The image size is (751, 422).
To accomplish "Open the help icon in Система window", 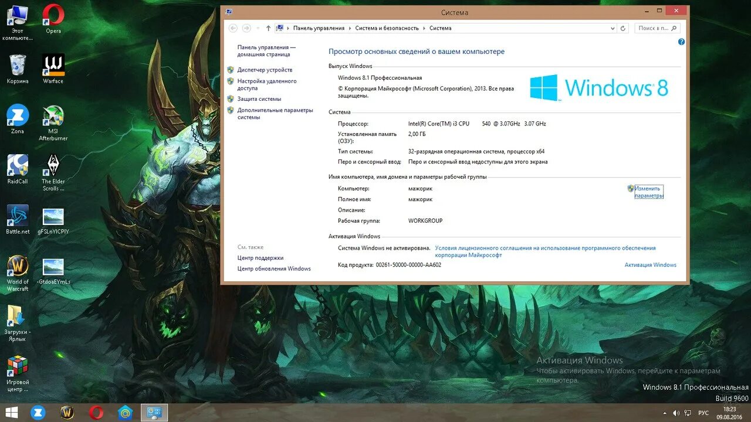I will point(681,42).
